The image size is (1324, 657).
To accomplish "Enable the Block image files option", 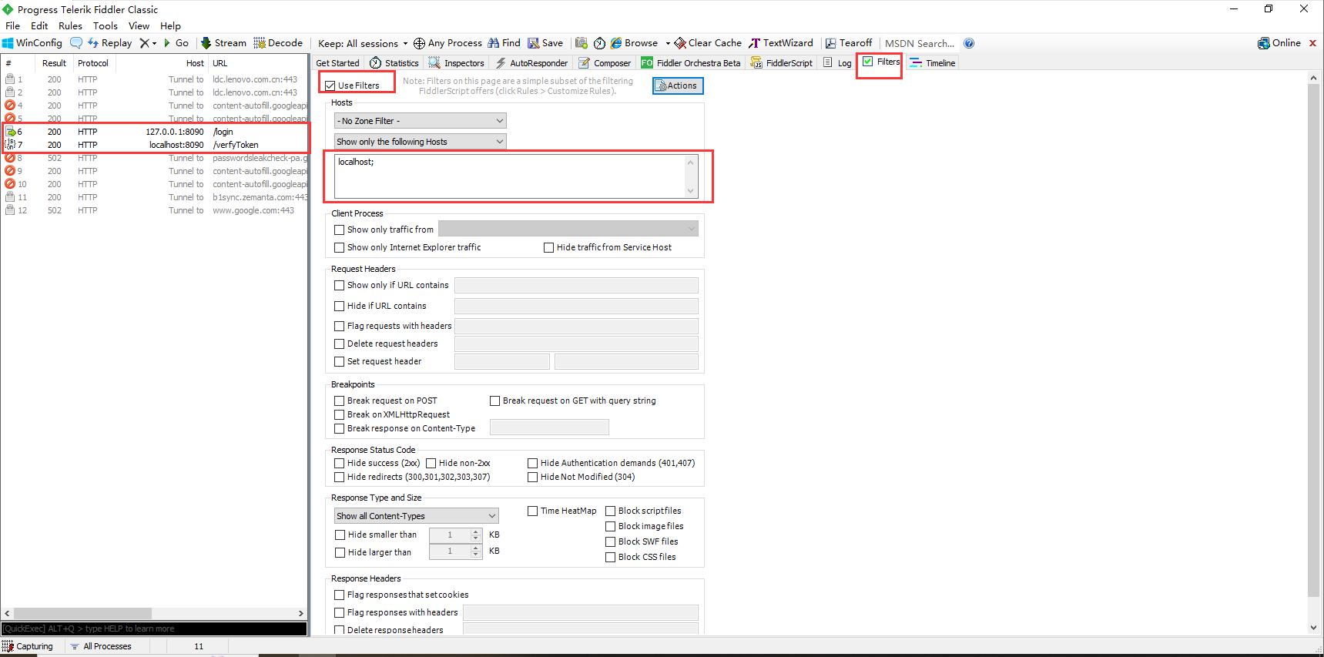I will [610, 526].
